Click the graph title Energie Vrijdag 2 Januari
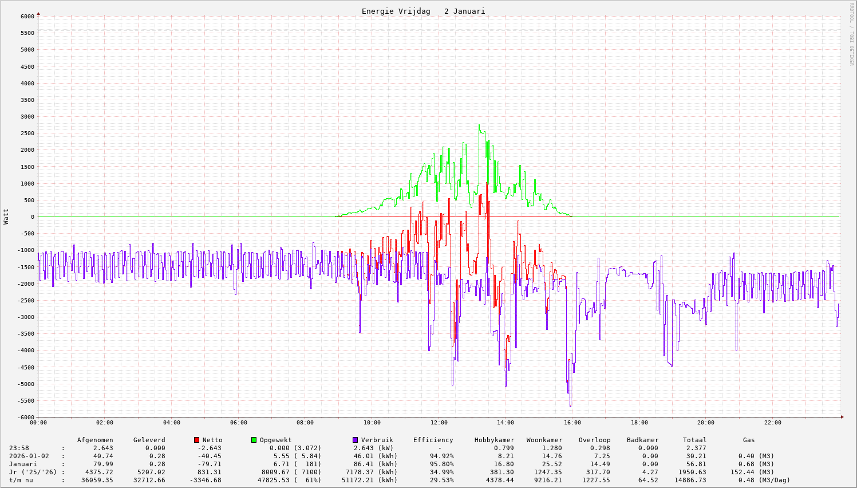The width and height of the screenshot is (857, 488). point(423,11)
